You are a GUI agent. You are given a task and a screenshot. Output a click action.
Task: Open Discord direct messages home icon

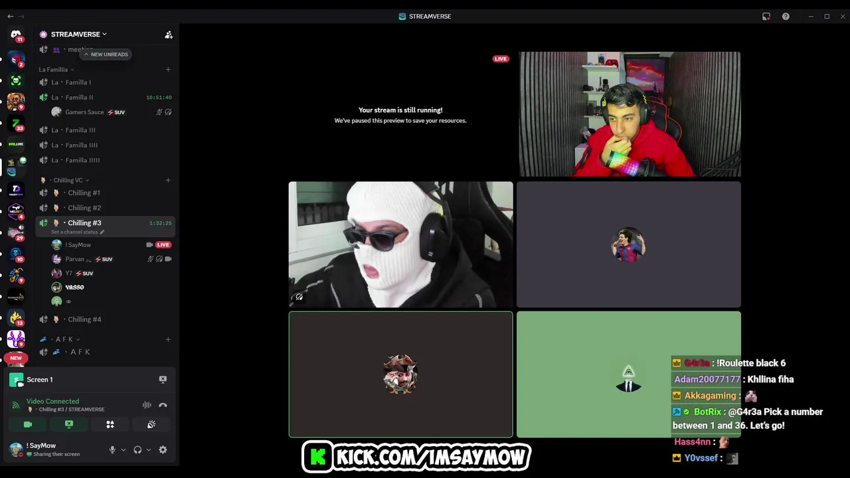pos(16,35)
